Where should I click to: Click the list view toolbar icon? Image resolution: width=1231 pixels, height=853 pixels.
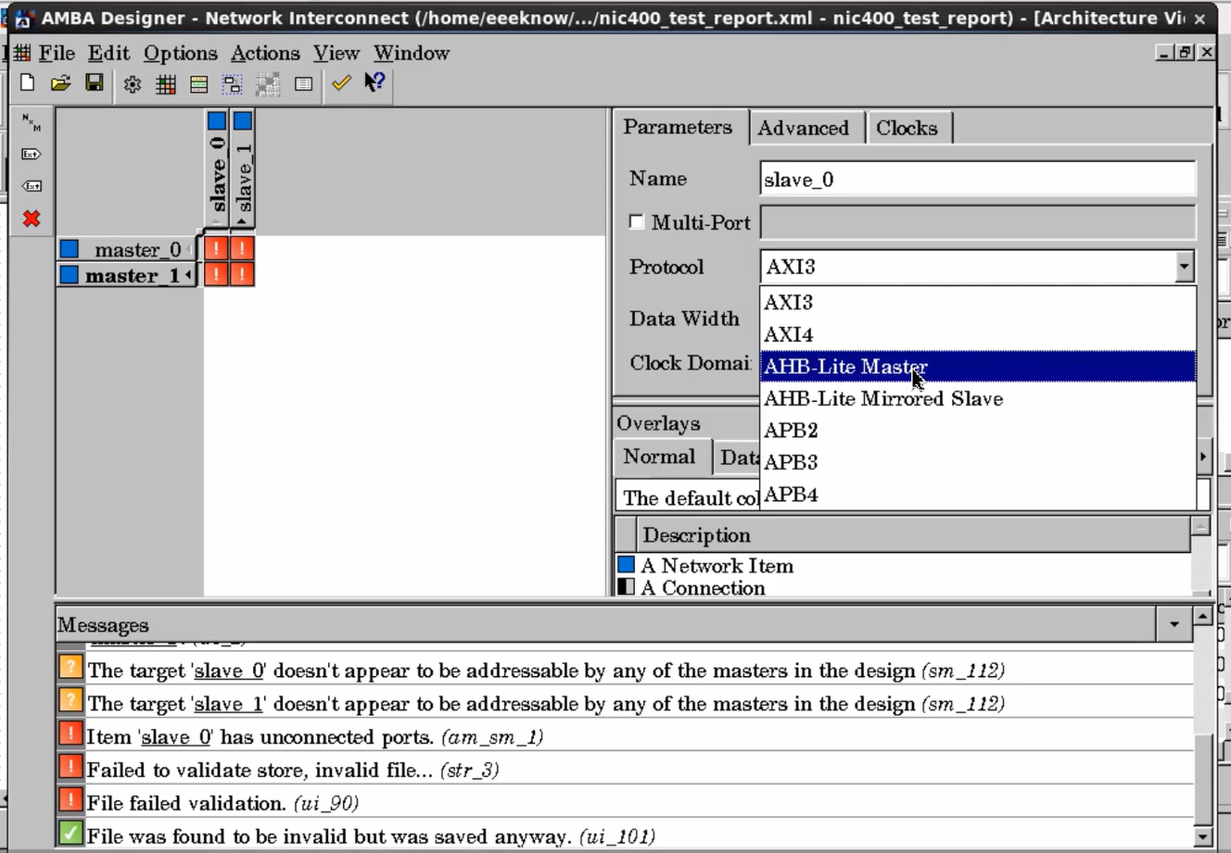(303, 84)
